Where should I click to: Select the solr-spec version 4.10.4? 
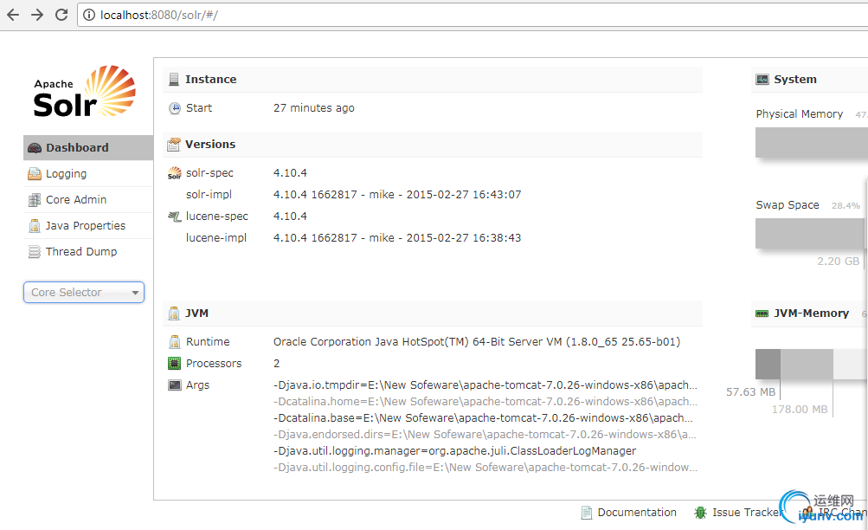[290, 173]
